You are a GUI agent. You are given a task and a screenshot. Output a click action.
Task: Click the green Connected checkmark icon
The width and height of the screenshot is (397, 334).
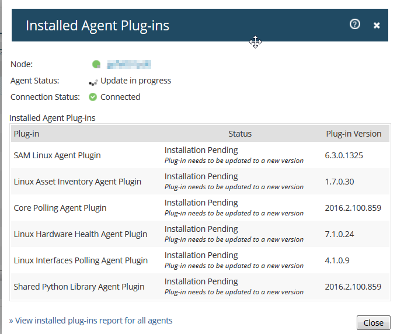[93, 97]
